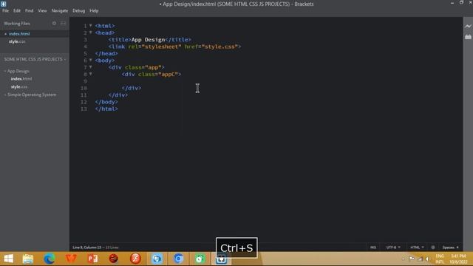Open the File menu
473x266 pixels.
[5, 10]
